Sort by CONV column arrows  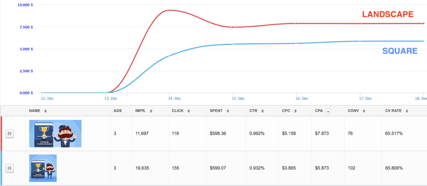tap(364, 111)
